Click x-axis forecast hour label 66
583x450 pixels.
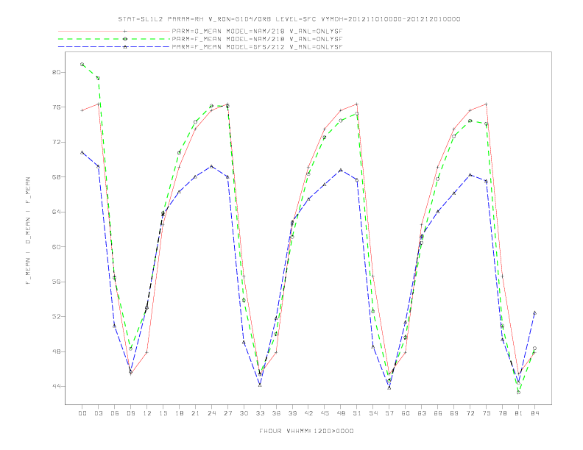(438, 413)
